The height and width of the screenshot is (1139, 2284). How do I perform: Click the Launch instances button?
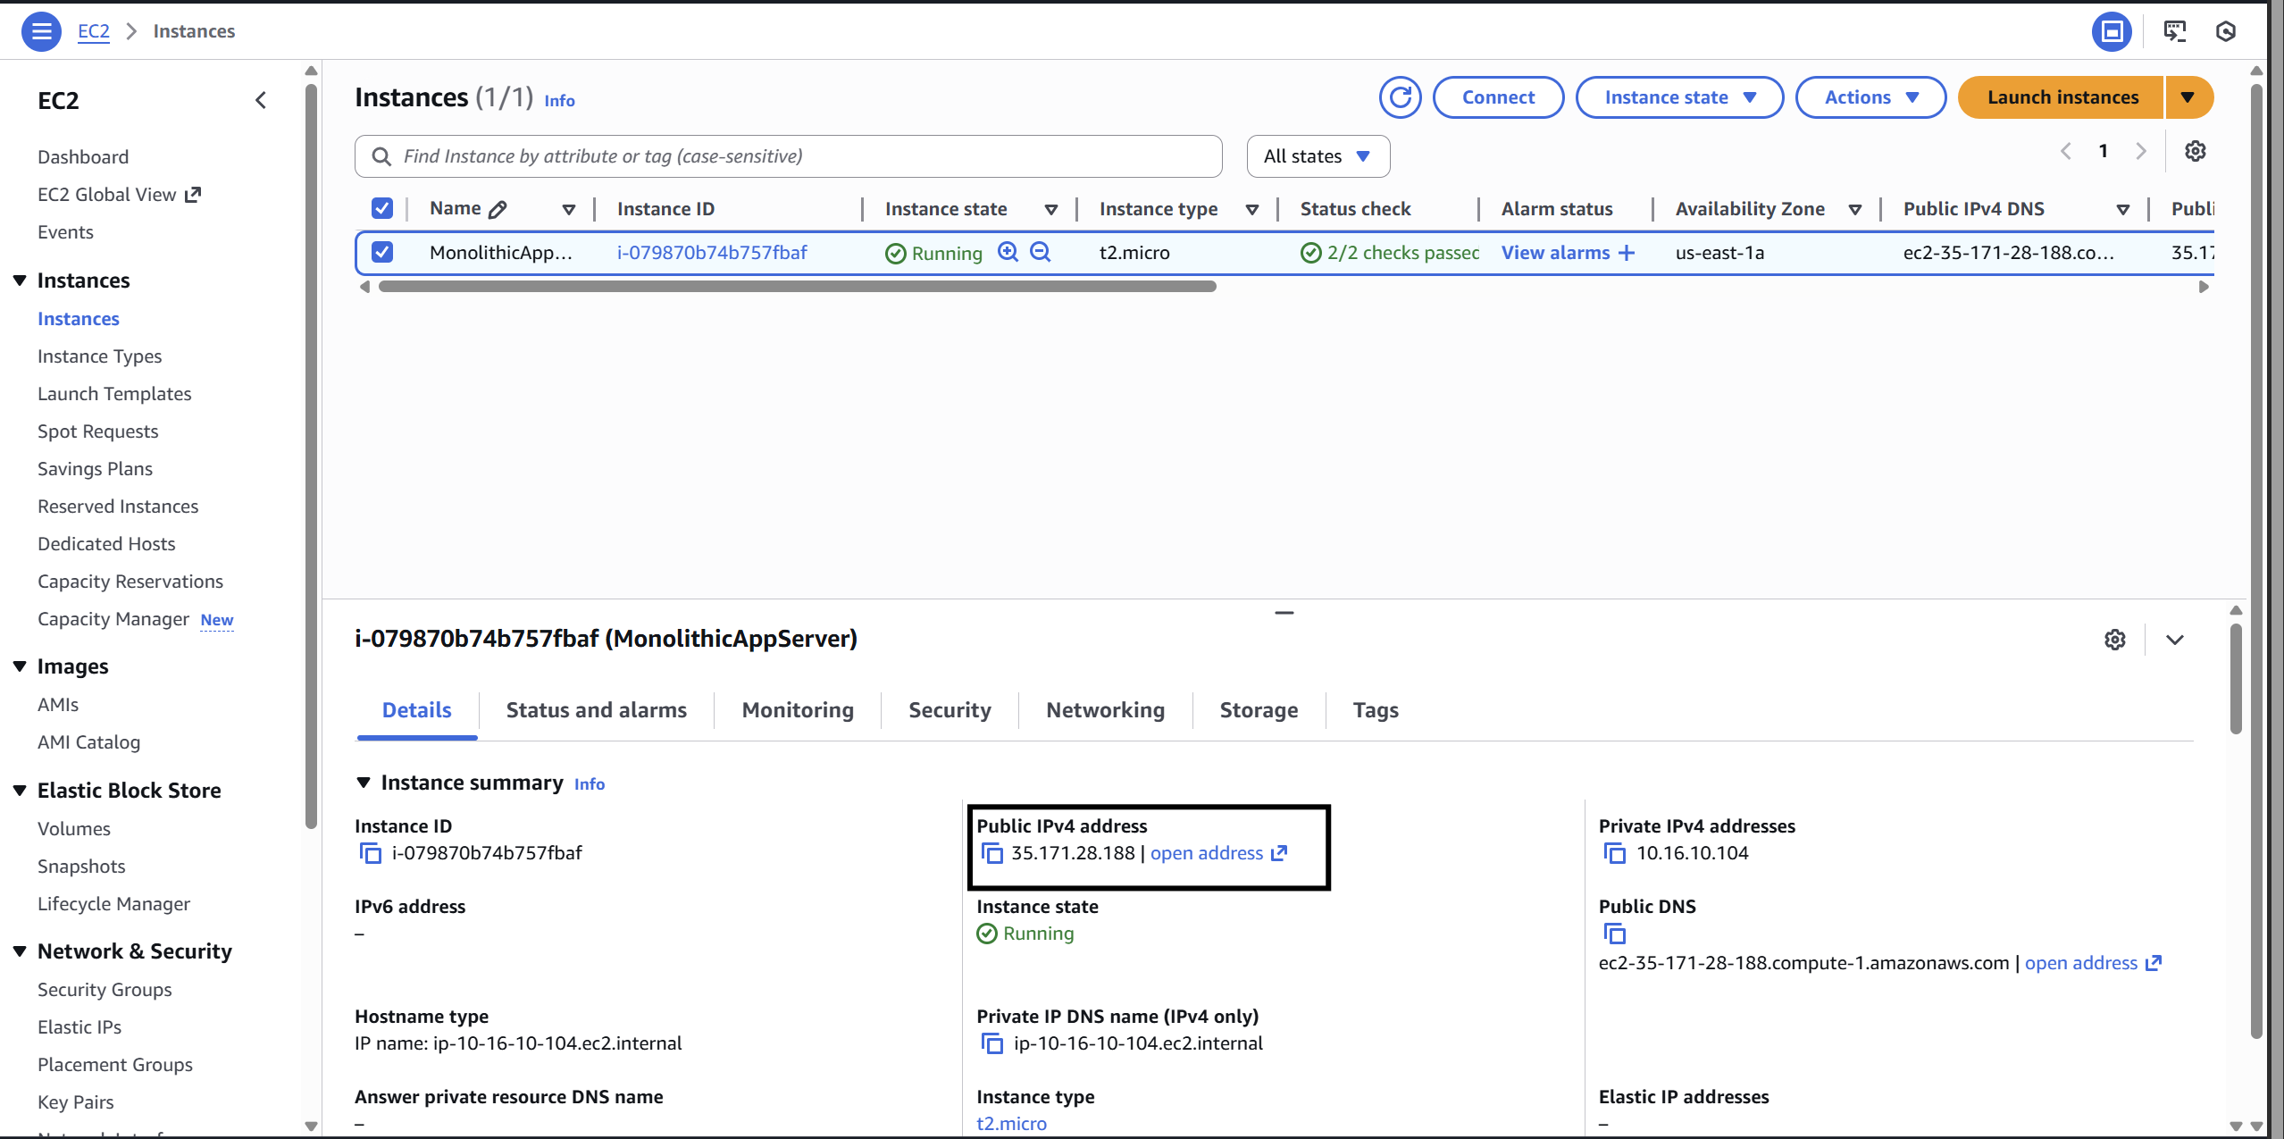[2062, 97]
